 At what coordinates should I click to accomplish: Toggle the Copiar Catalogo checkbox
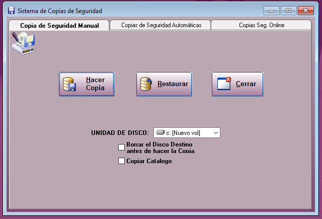pyautogui.click(x=121, y=161)
